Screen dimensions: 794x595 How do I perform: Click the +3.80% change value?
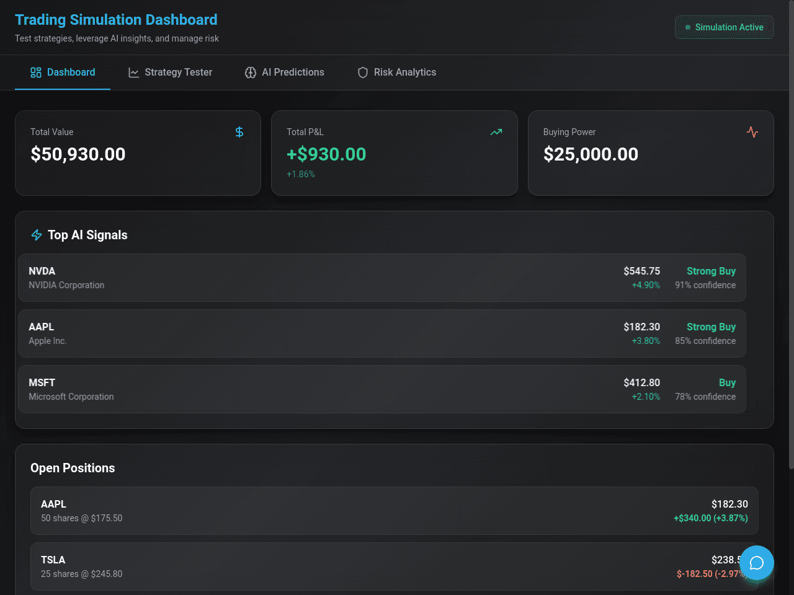(646, 341)
